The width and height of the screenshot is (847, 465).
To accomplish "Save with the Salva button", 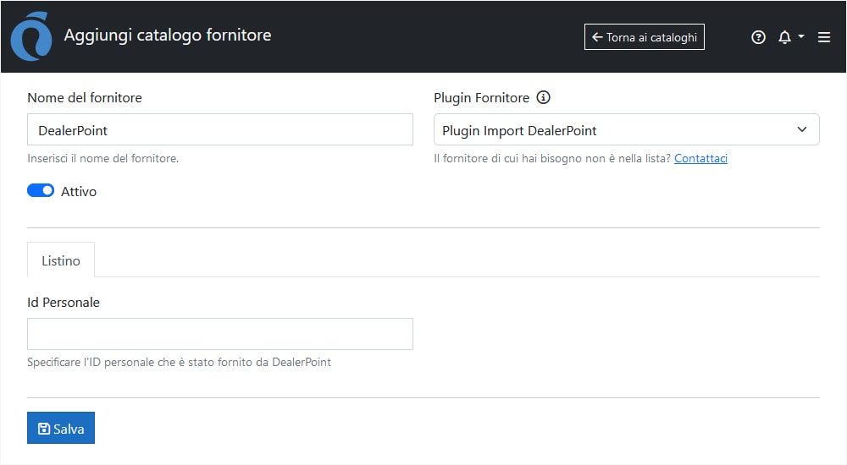I will [x=61, y=428].
